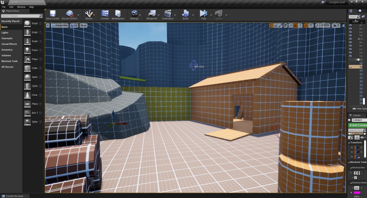Toggle the rotation snap angle icon
The image size is (367, 198).
pos(305,25)
